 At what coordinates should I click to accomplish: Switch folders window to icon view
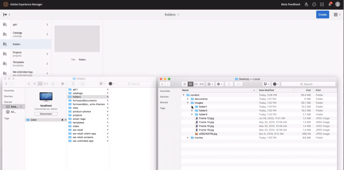click(29, 84)
